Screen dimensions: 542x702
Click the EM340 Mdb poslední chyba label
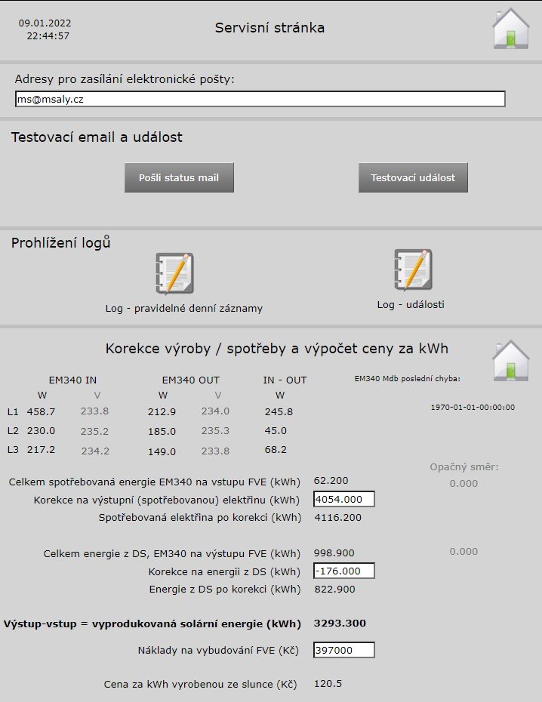pos(408,379)
